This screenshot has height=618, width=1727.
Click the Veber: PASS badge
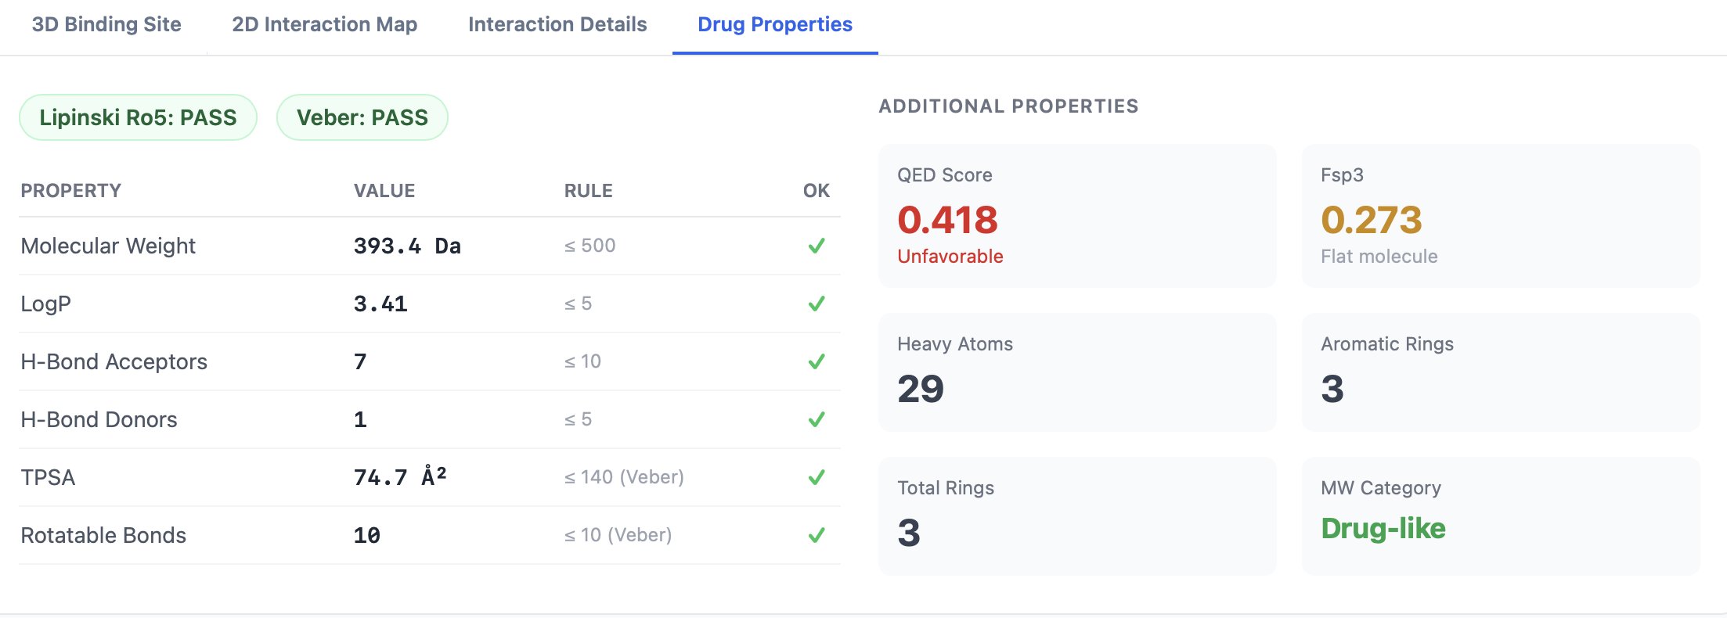(362, 117)
